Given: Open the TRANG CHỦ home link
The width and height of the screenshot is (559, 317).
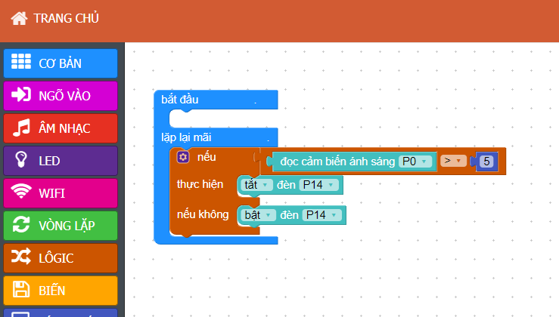Looking at the screenshot, I should point(55,18).
